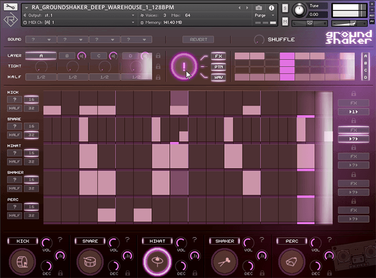Randomize KICK pattern with ? button
376x278 pixels.
point(15,99)
